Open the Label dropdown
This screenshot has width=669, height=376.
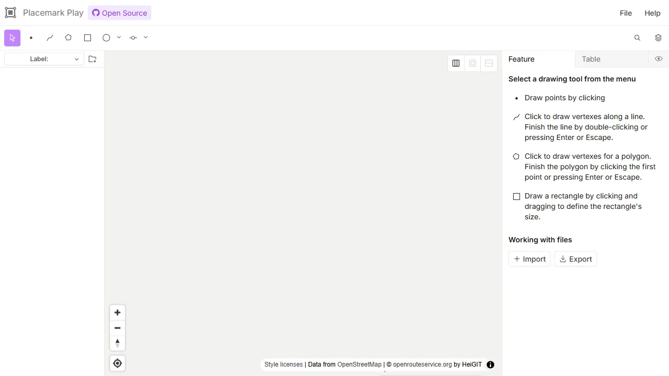(44, 59)
